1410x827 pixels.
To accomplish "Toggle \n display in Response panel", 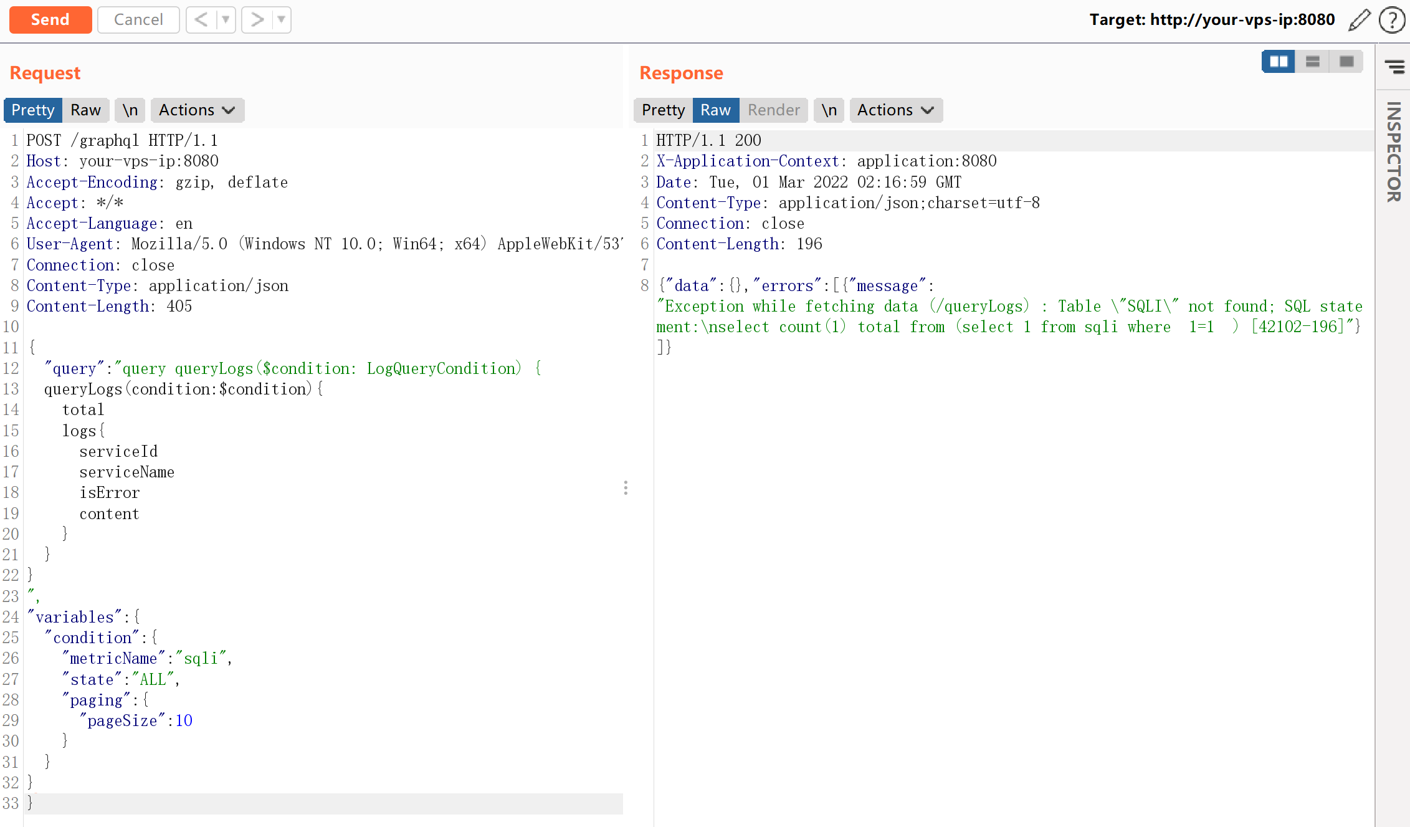I will tap(829, 110).
